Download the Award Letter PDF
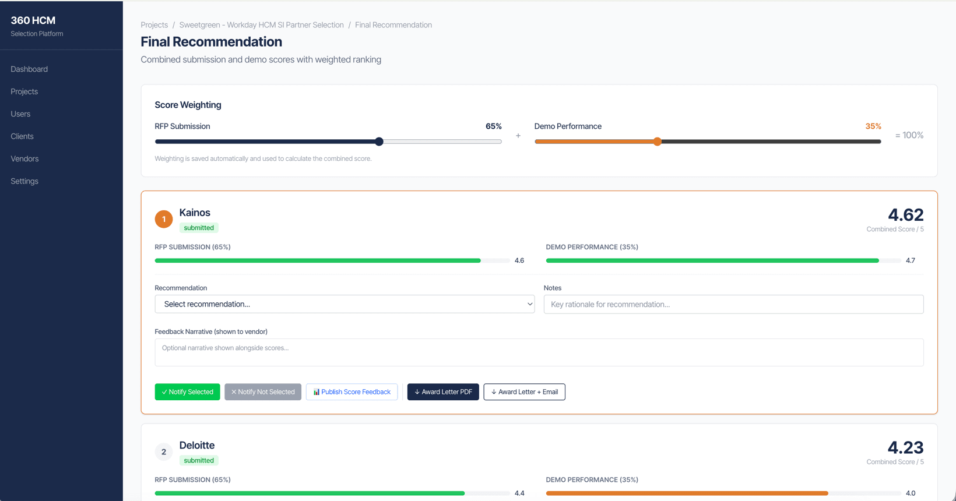 tap(443, 392)
